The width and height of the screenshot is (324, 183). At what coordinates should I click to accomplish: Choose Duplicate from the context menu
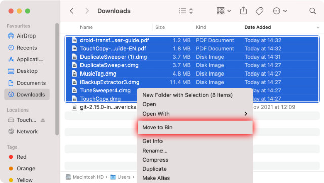coord(154,169)
